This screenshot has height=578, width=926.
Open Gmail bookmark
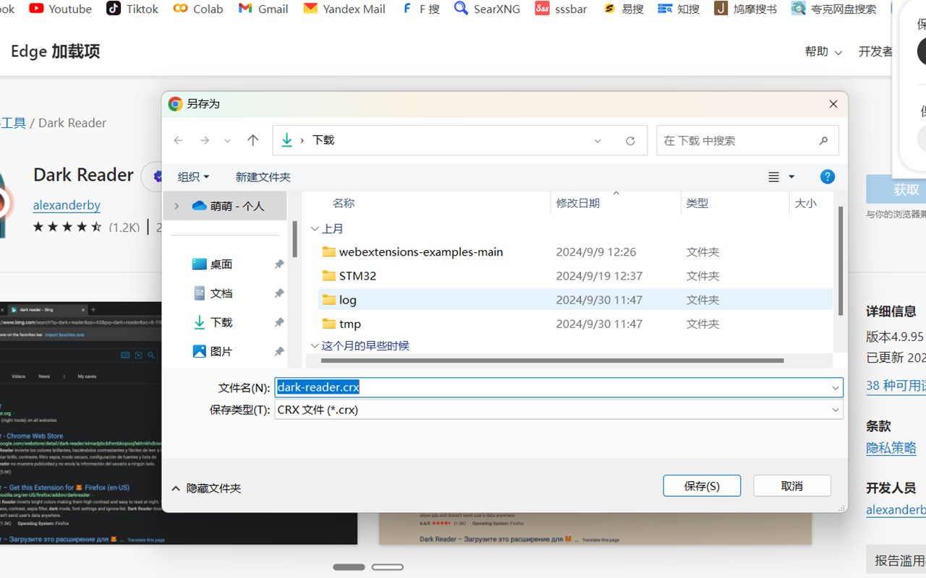[x=263, y=9]
